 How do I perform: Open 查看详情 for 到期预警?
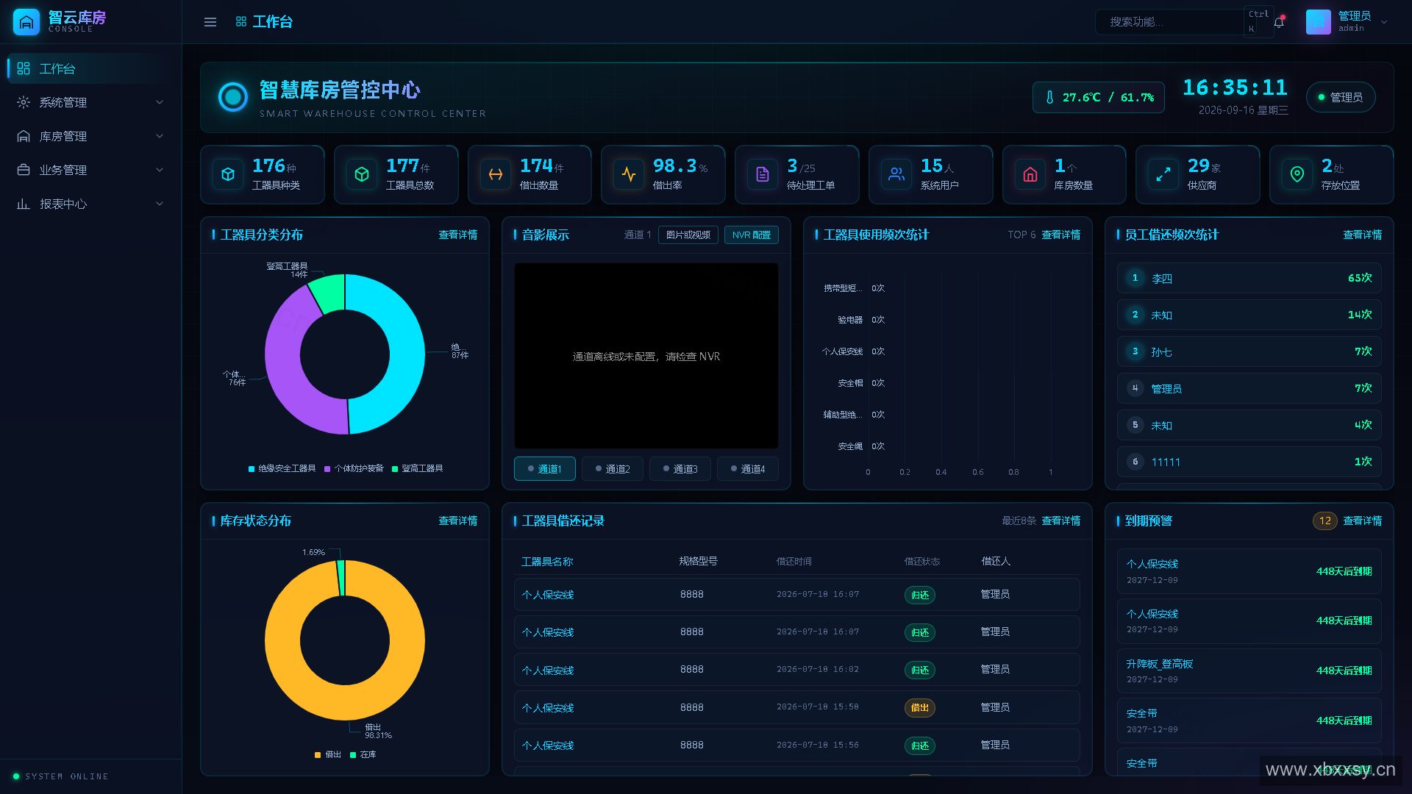point(1363,521)
